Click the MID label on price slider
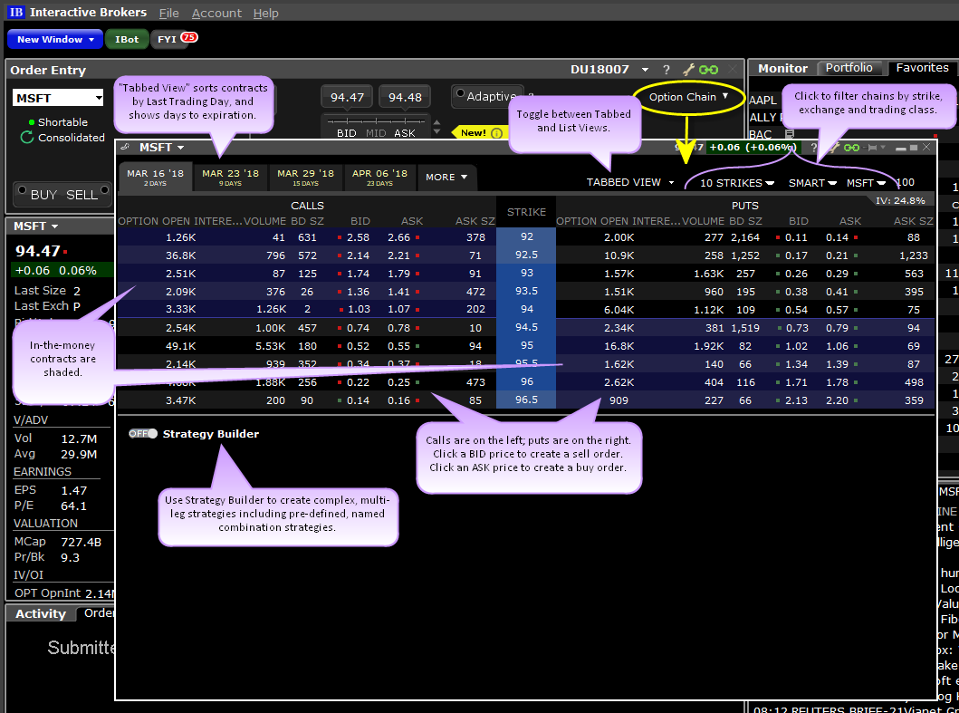959x713 pixels. point(376,133)
